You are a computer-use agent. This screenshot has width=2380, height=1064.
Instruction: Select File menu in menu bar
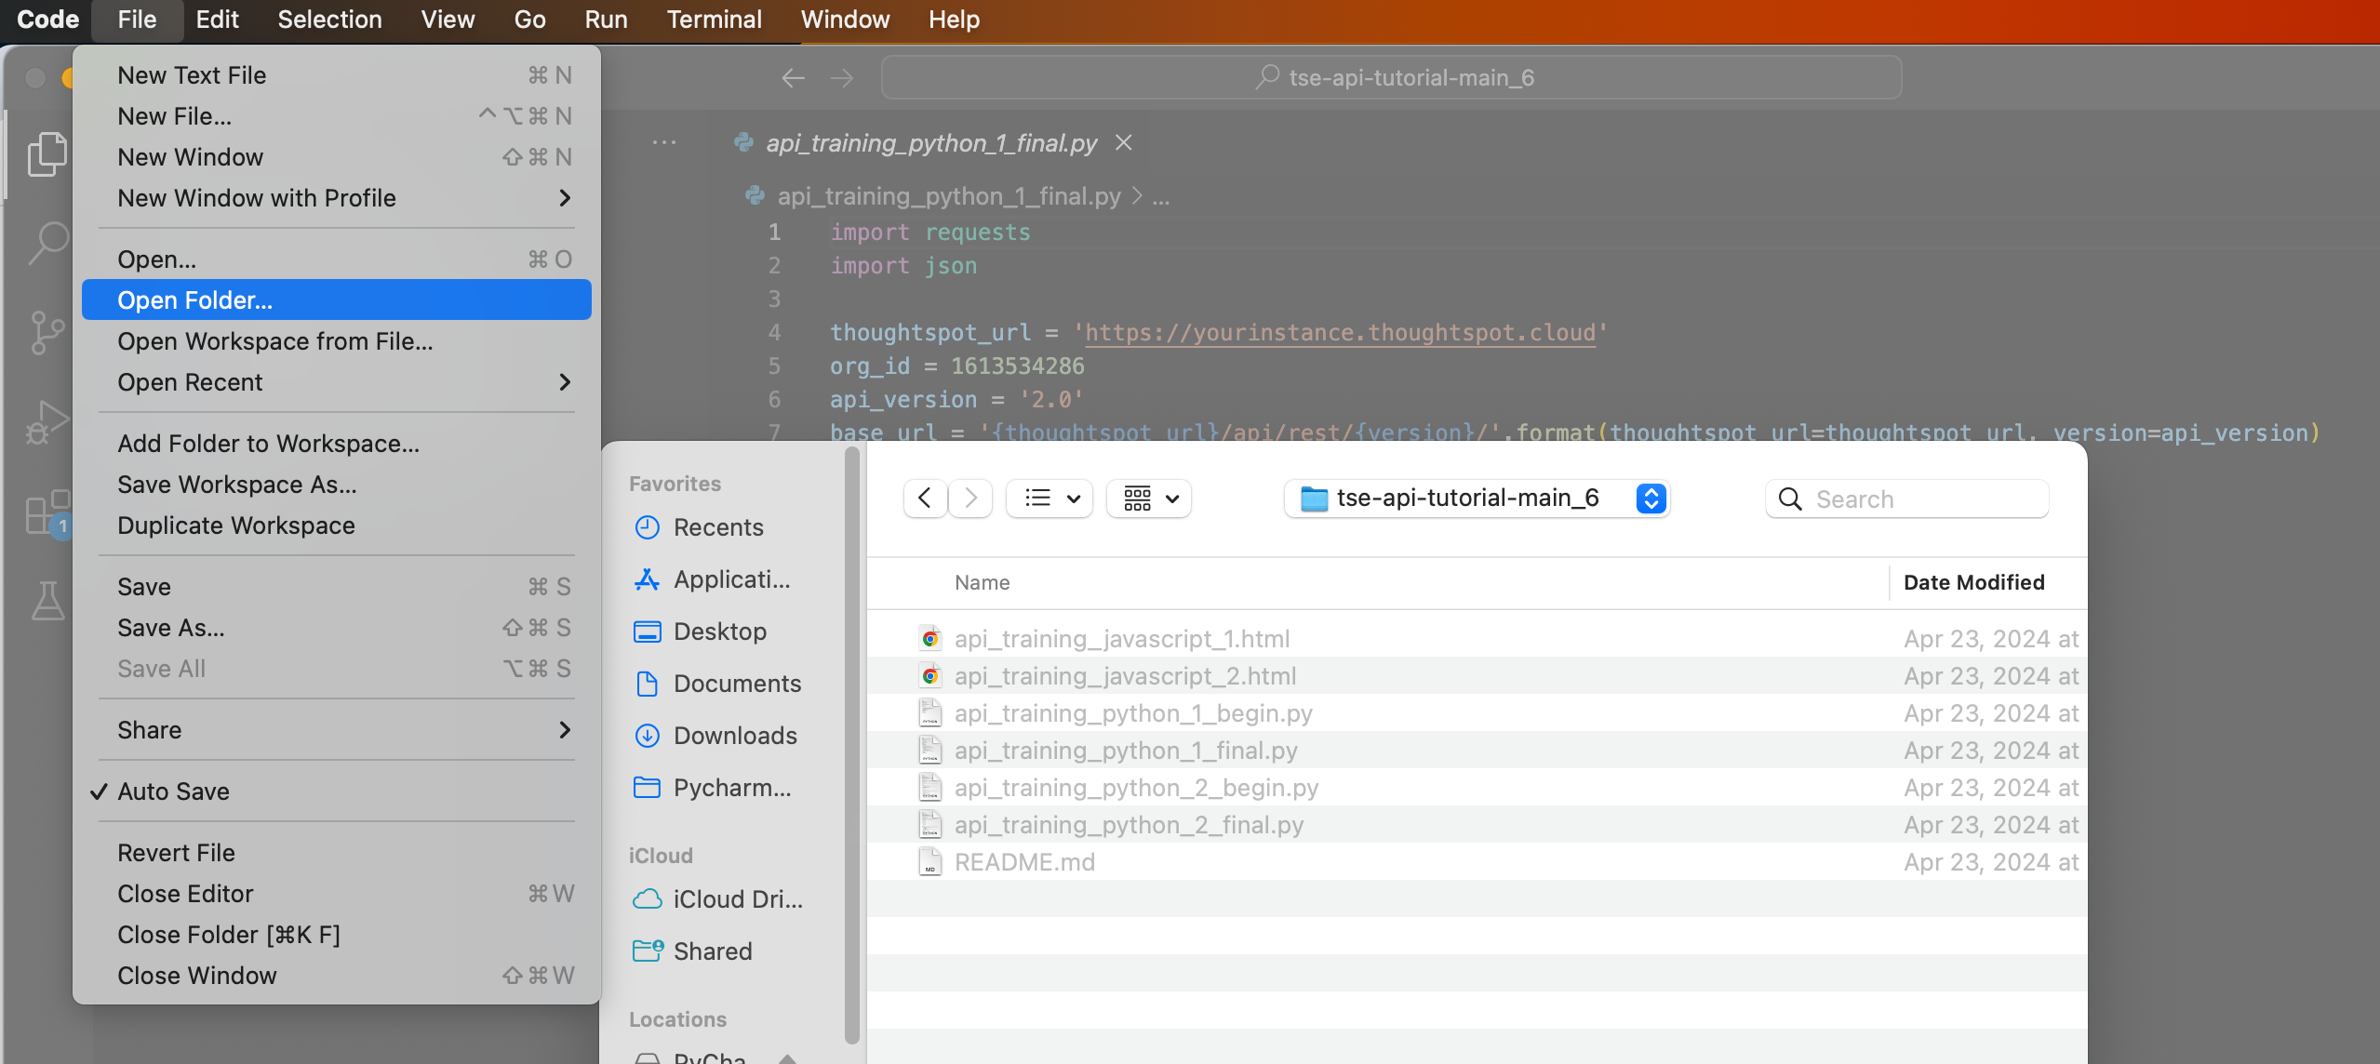[x=137, y=20]
